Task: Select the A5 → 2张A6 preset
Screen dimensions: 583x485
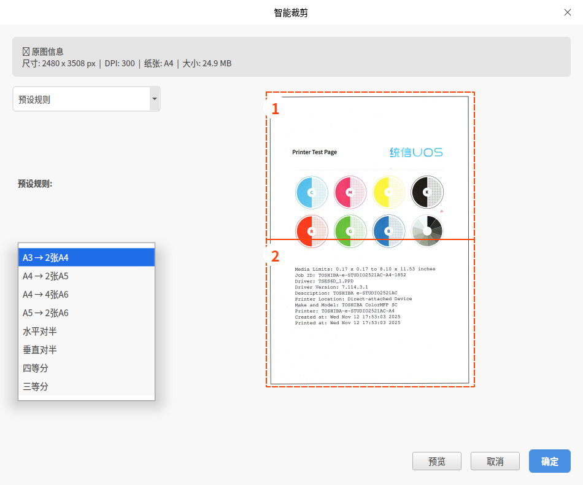Action: click(x=87, y=313)
